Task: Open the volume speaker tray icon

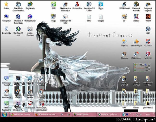Action: (140, 115)
